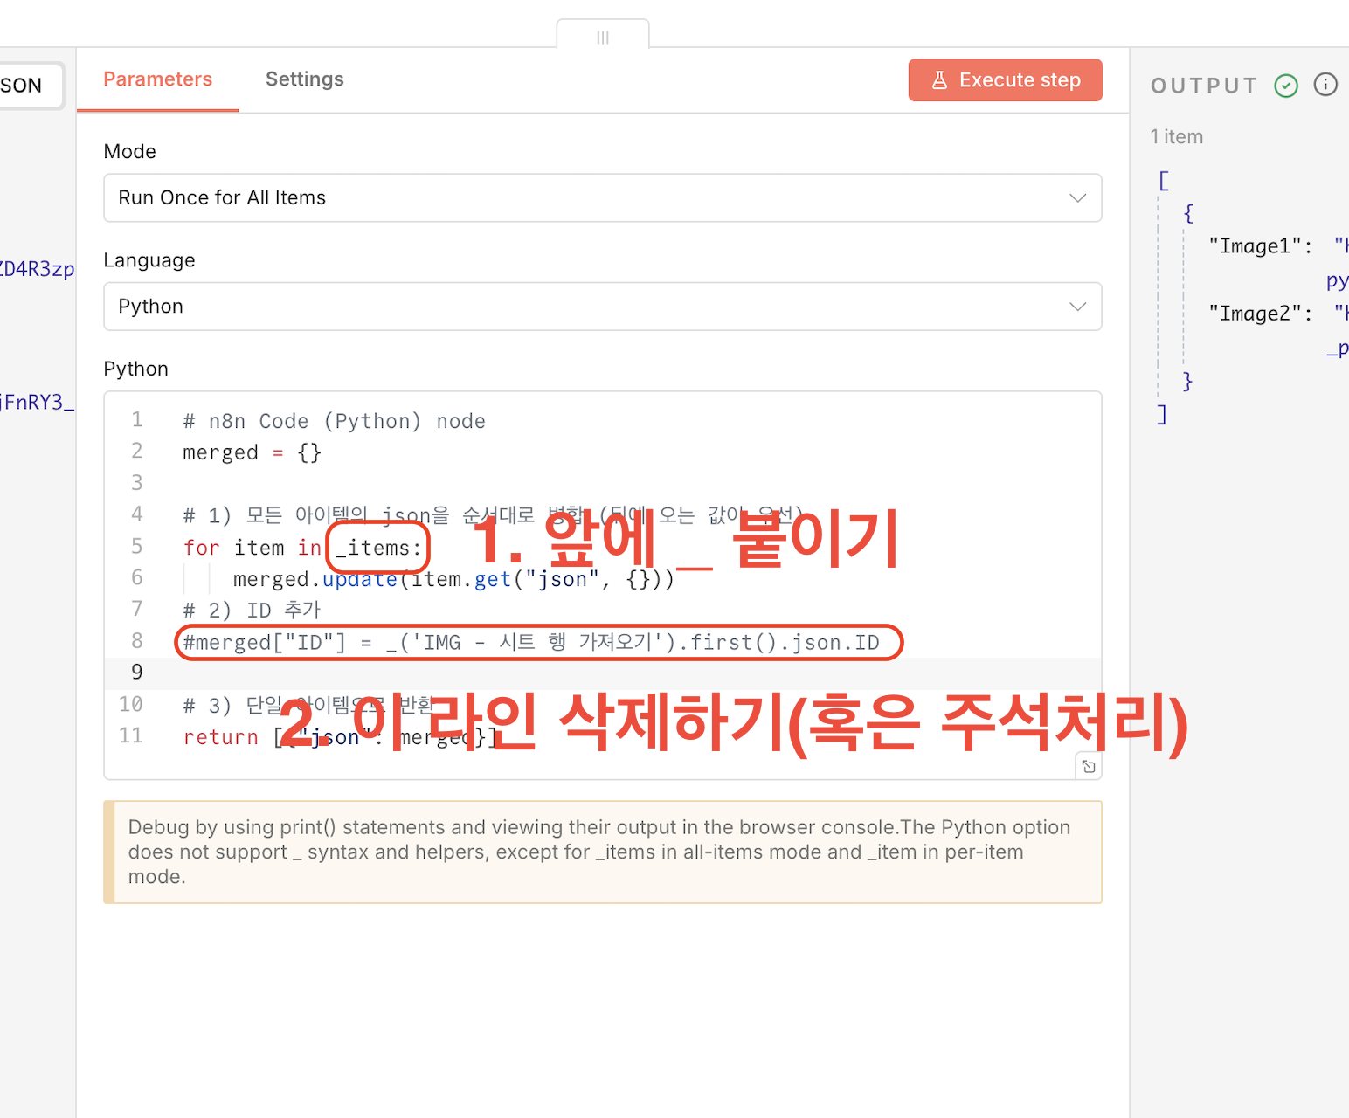Place cursor on code line 2 merged = {}
Screen dimensions: 1349x1118
[x=253, y=452]
